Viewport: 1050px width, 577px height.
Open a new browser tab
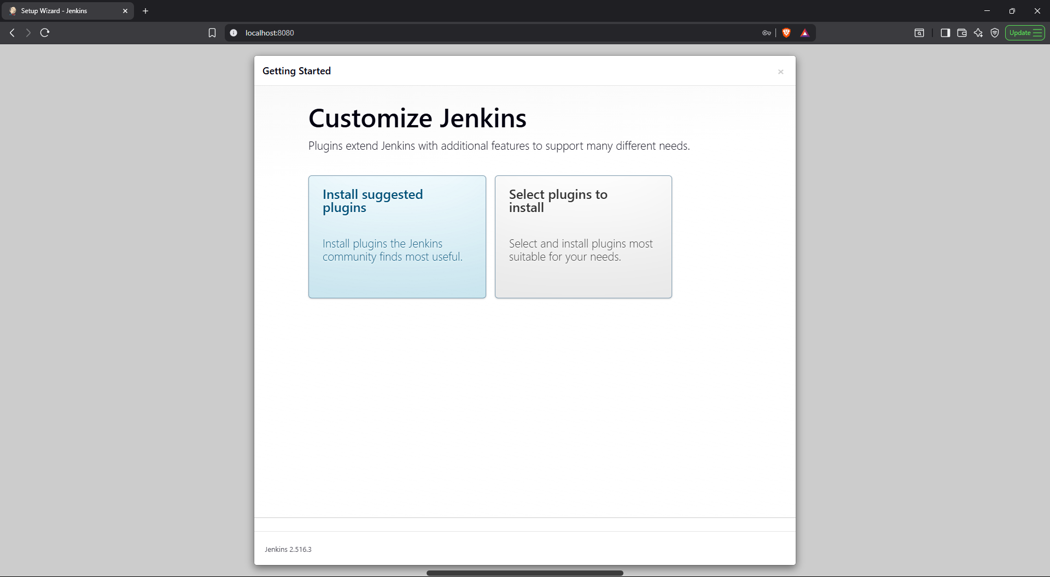point(145,11)
